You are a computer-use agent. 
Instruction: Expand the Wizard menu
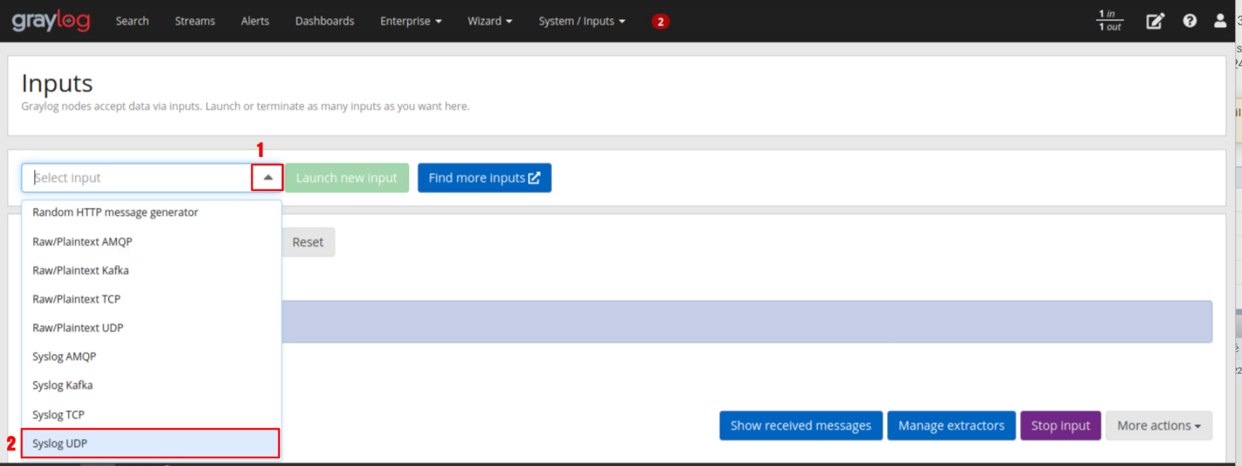click(489, 21)
